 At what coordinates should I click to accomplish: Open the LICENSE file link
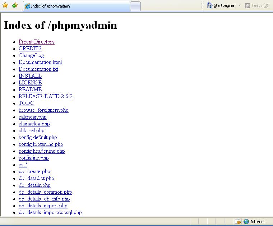30,83
